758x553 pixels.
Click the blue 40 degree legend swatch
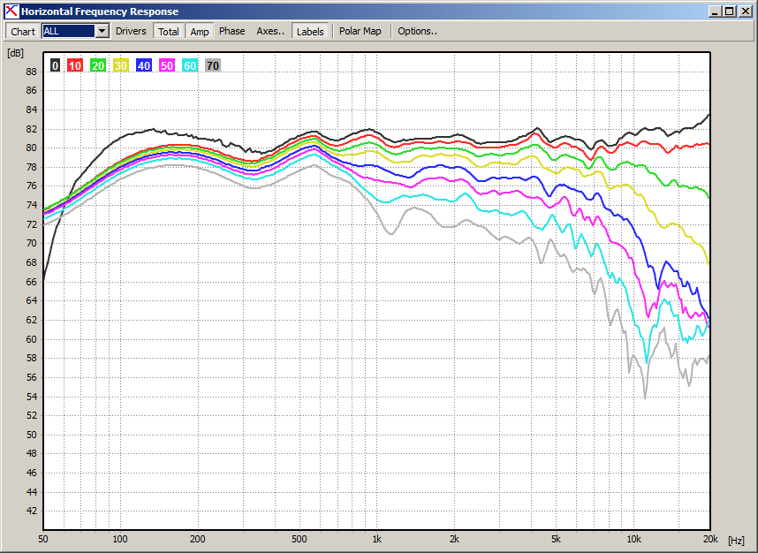point(144,65)
